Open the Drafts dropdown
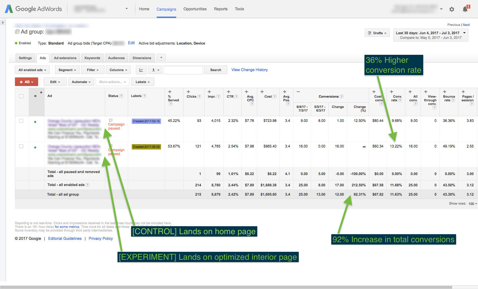The width and height of the screenshot is (478, 289). coord(377,33)
